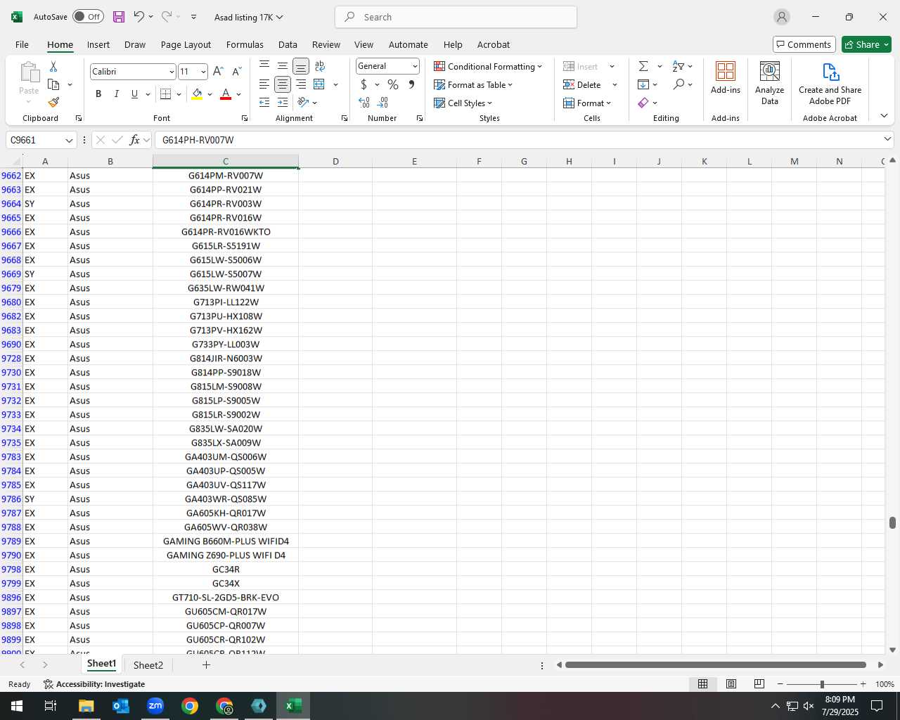Click Create and Share Adobe PDF icon
This screenshot has height=720, width=900.
(830, 83)
